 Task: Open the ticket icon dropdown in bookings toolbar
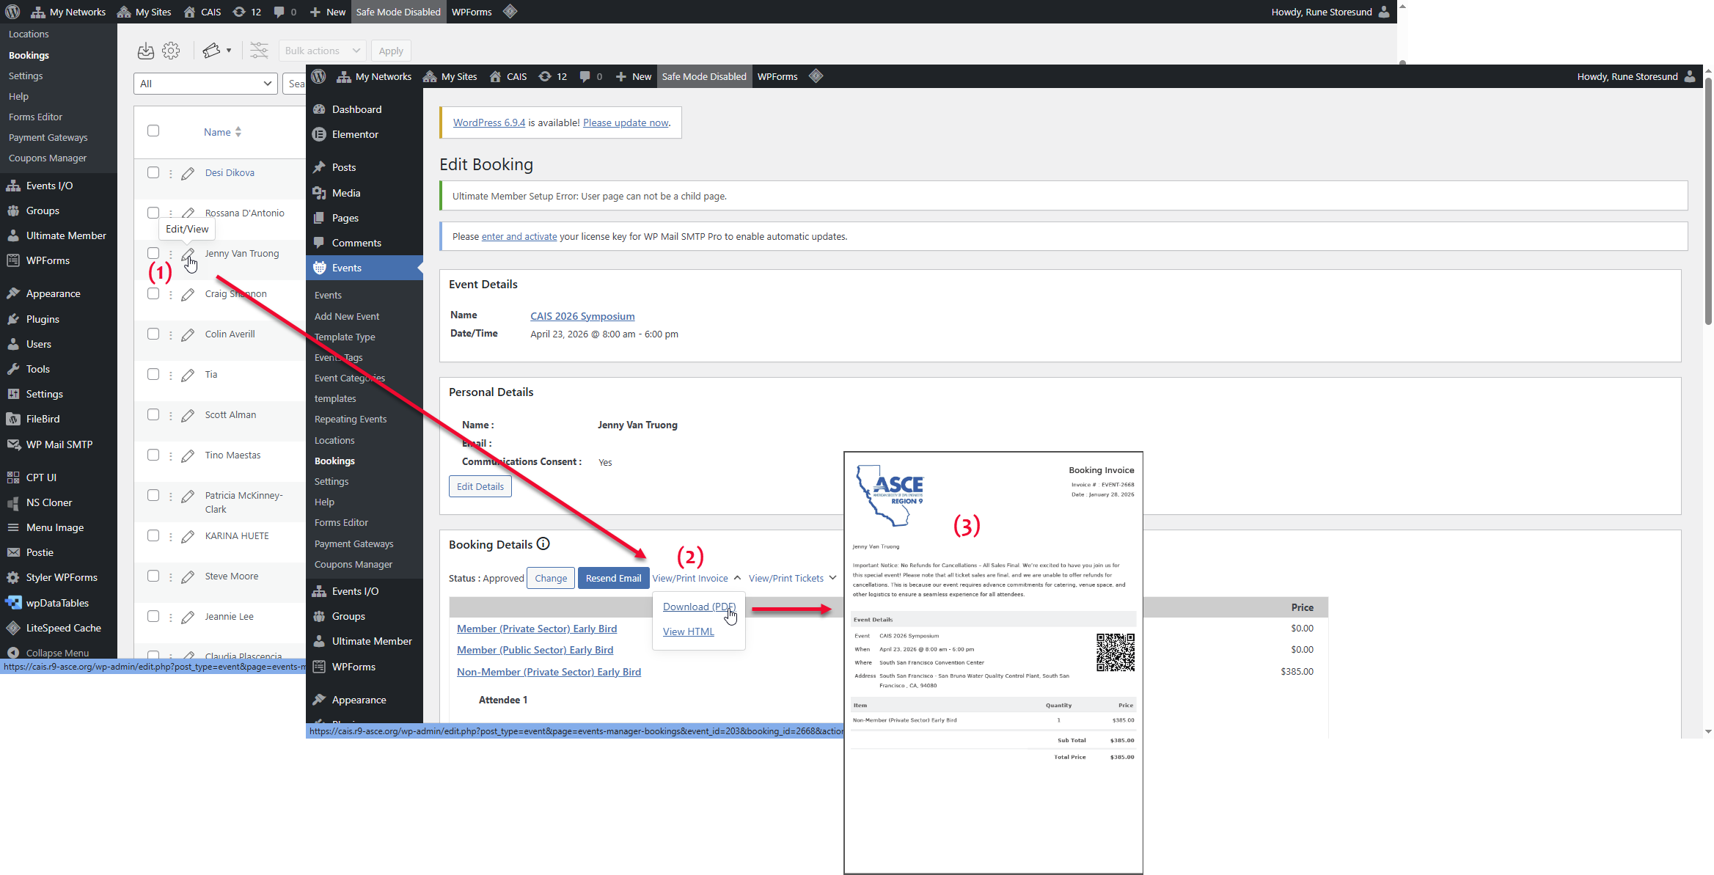(216, 51)
